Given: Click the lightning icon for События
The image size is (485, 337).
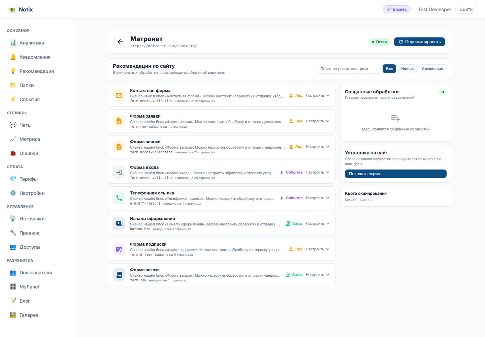Looking at the screenshot, I should 13,99.
